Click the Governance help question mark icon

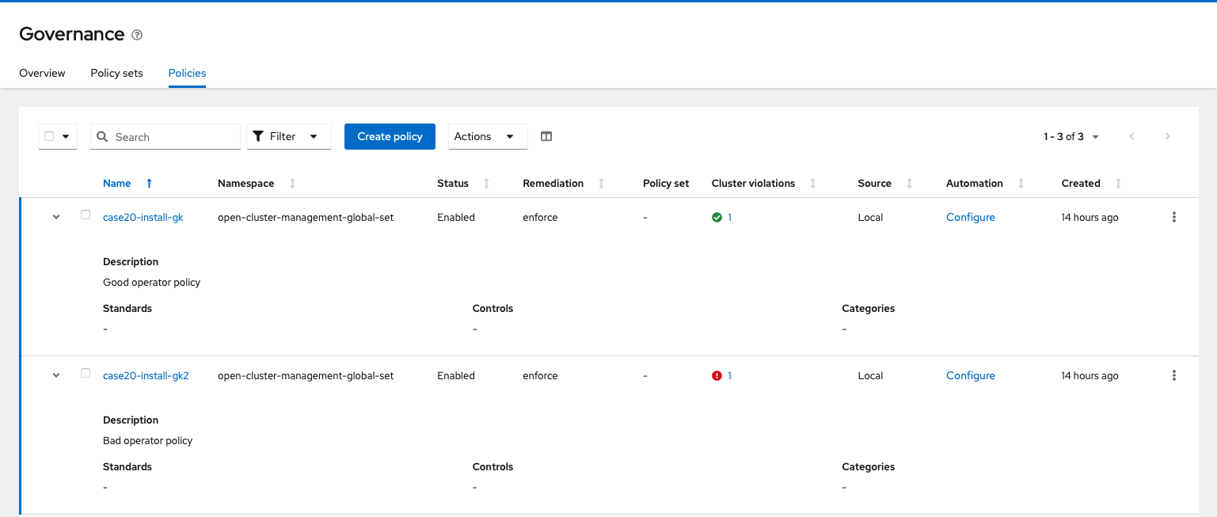(x=137, y=35)
